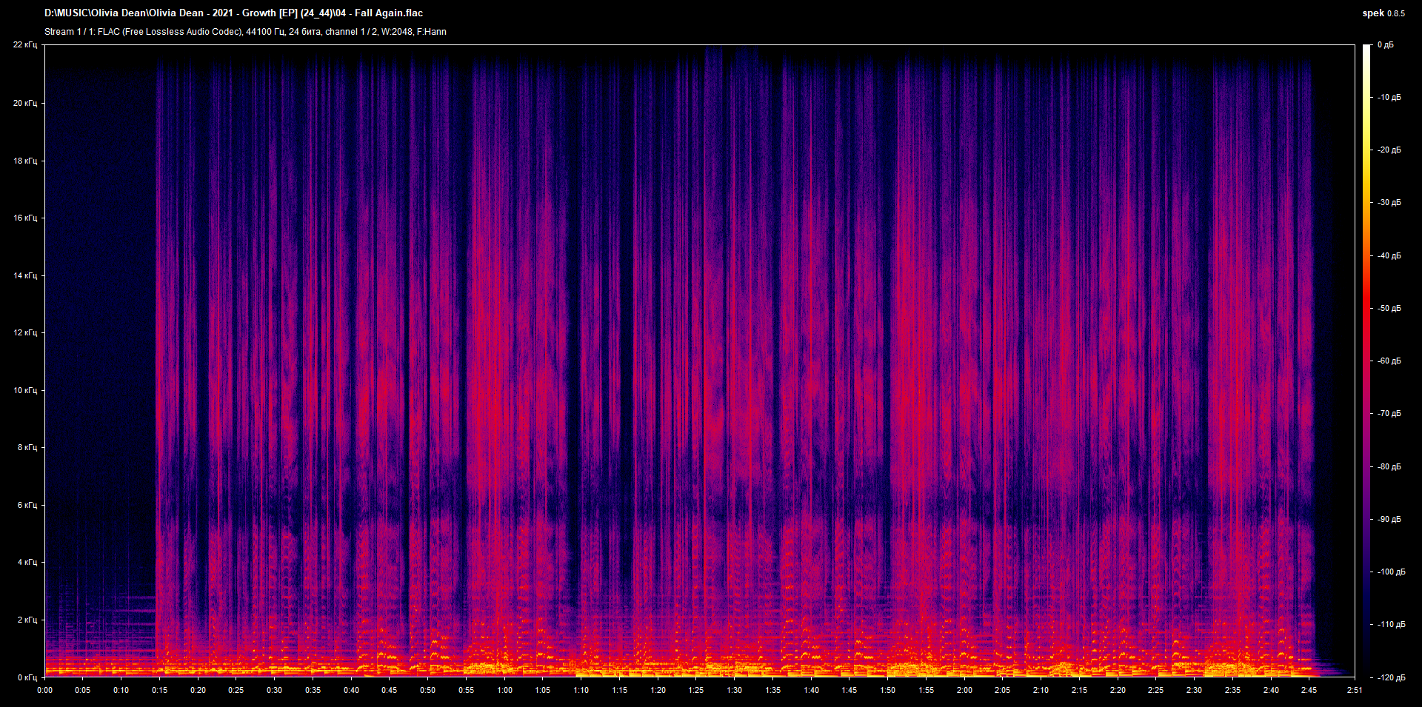
Task: Click the 12 кГц frequency label
Action: [25, 332]
